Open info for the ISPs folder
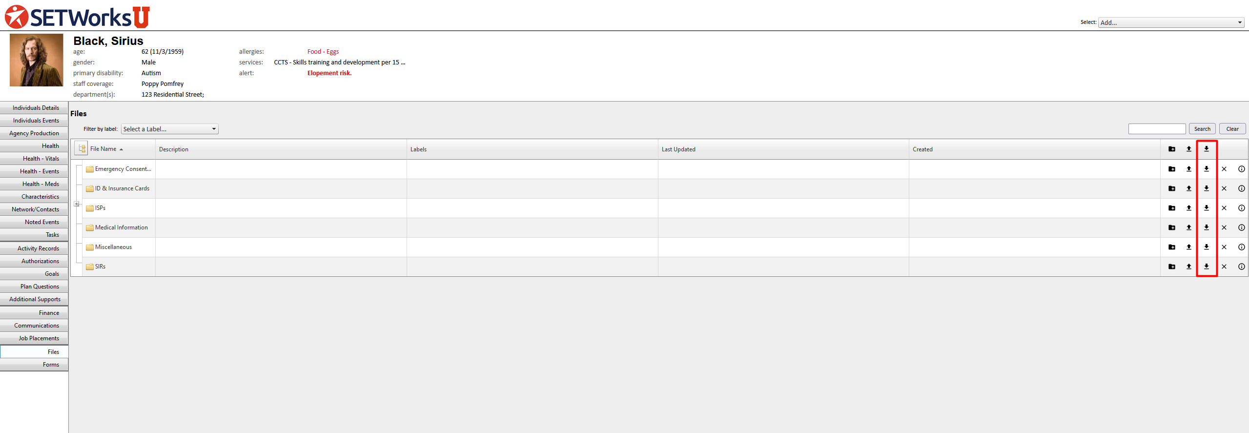 click(1241, 208)
